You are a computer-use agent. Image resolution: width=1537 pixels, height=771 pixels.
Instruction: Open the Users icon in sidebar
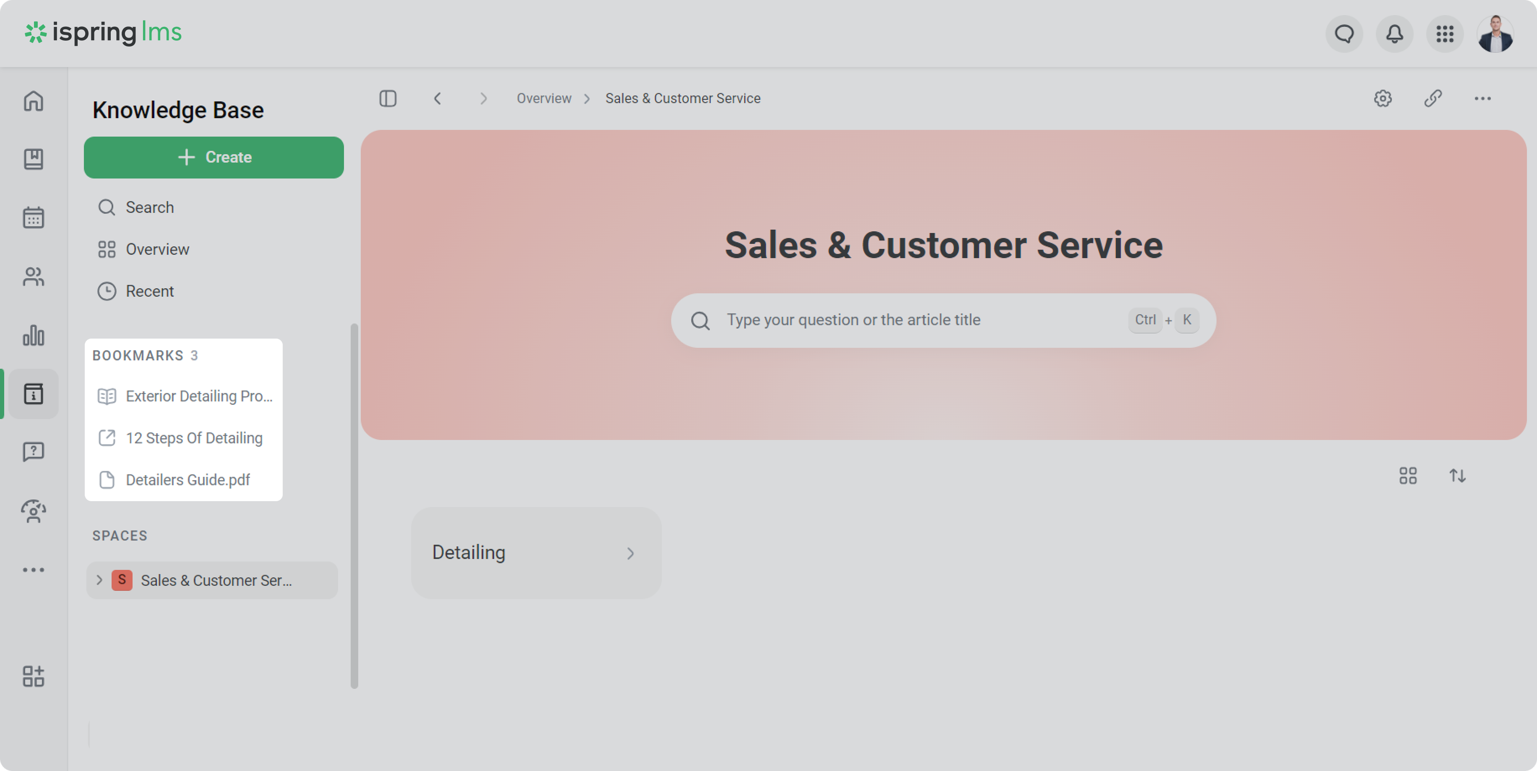(34, 277)
